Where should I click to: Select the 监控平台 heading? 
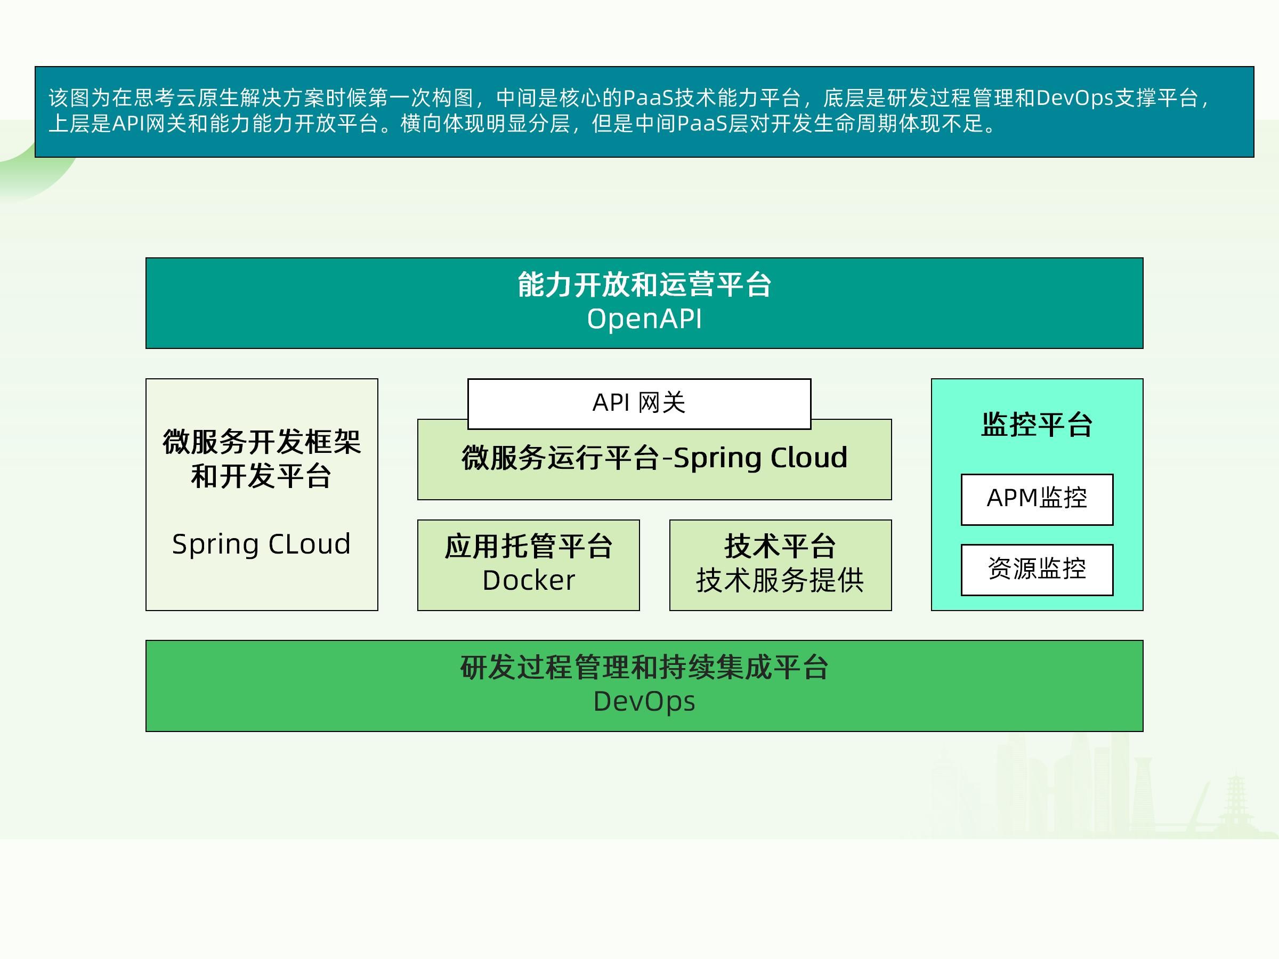coord(1037,425)
